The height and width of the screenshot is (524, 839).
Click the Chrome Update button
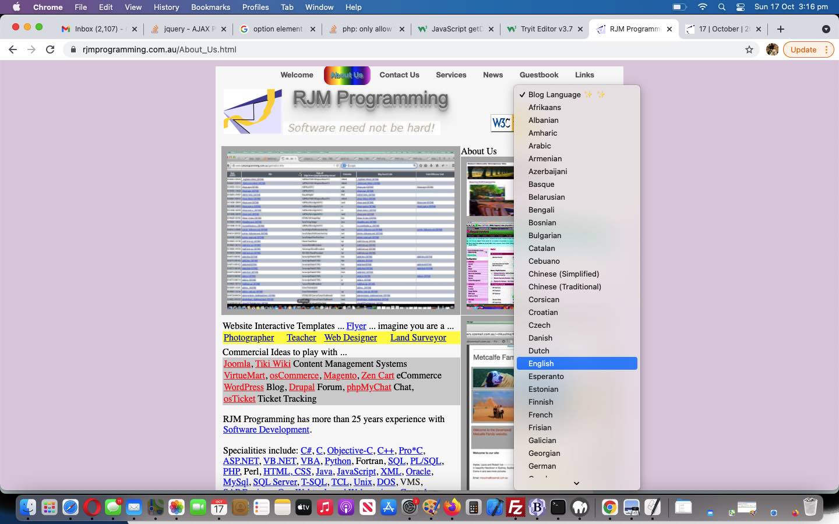coord(808,49)
